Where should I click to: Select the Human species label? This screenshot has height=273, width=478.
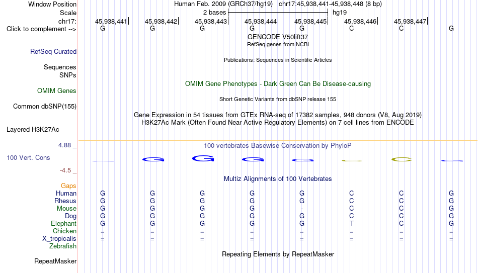pos(66,194)
